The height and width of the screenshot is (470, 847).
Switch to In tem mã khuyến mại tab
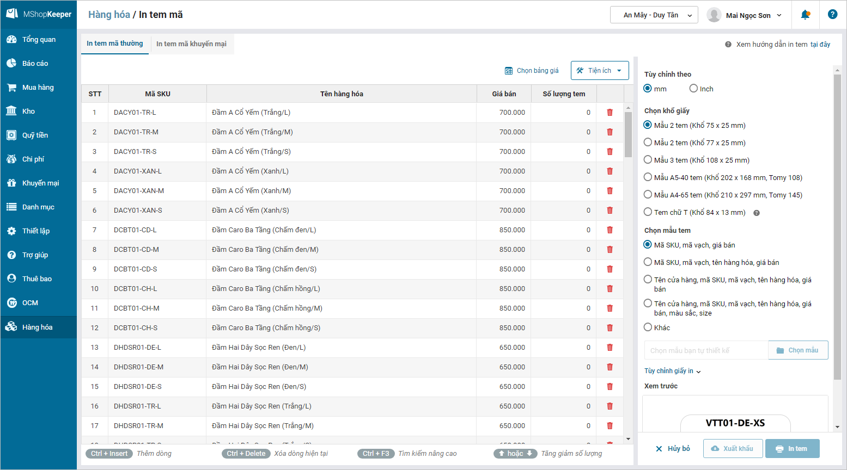pyautogui.click(x=191, y=44)
